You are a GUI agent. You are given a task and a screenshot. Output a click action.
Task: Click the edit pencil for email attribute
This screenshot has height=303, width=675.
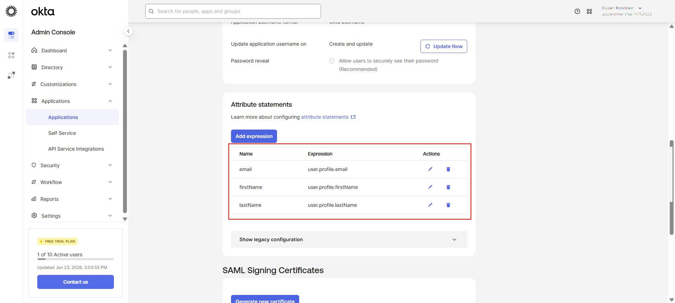pyautogui.click(x=430, y=169)
